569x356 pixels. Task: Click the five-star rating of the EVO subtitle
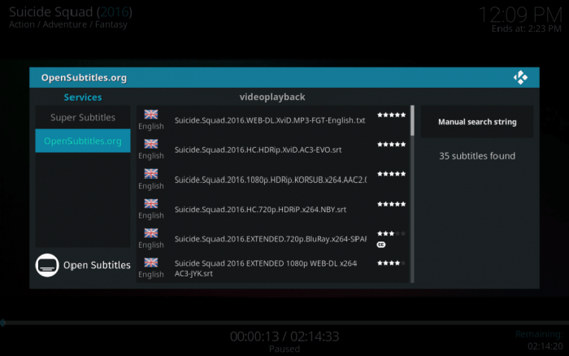click(x=391, y=145)
